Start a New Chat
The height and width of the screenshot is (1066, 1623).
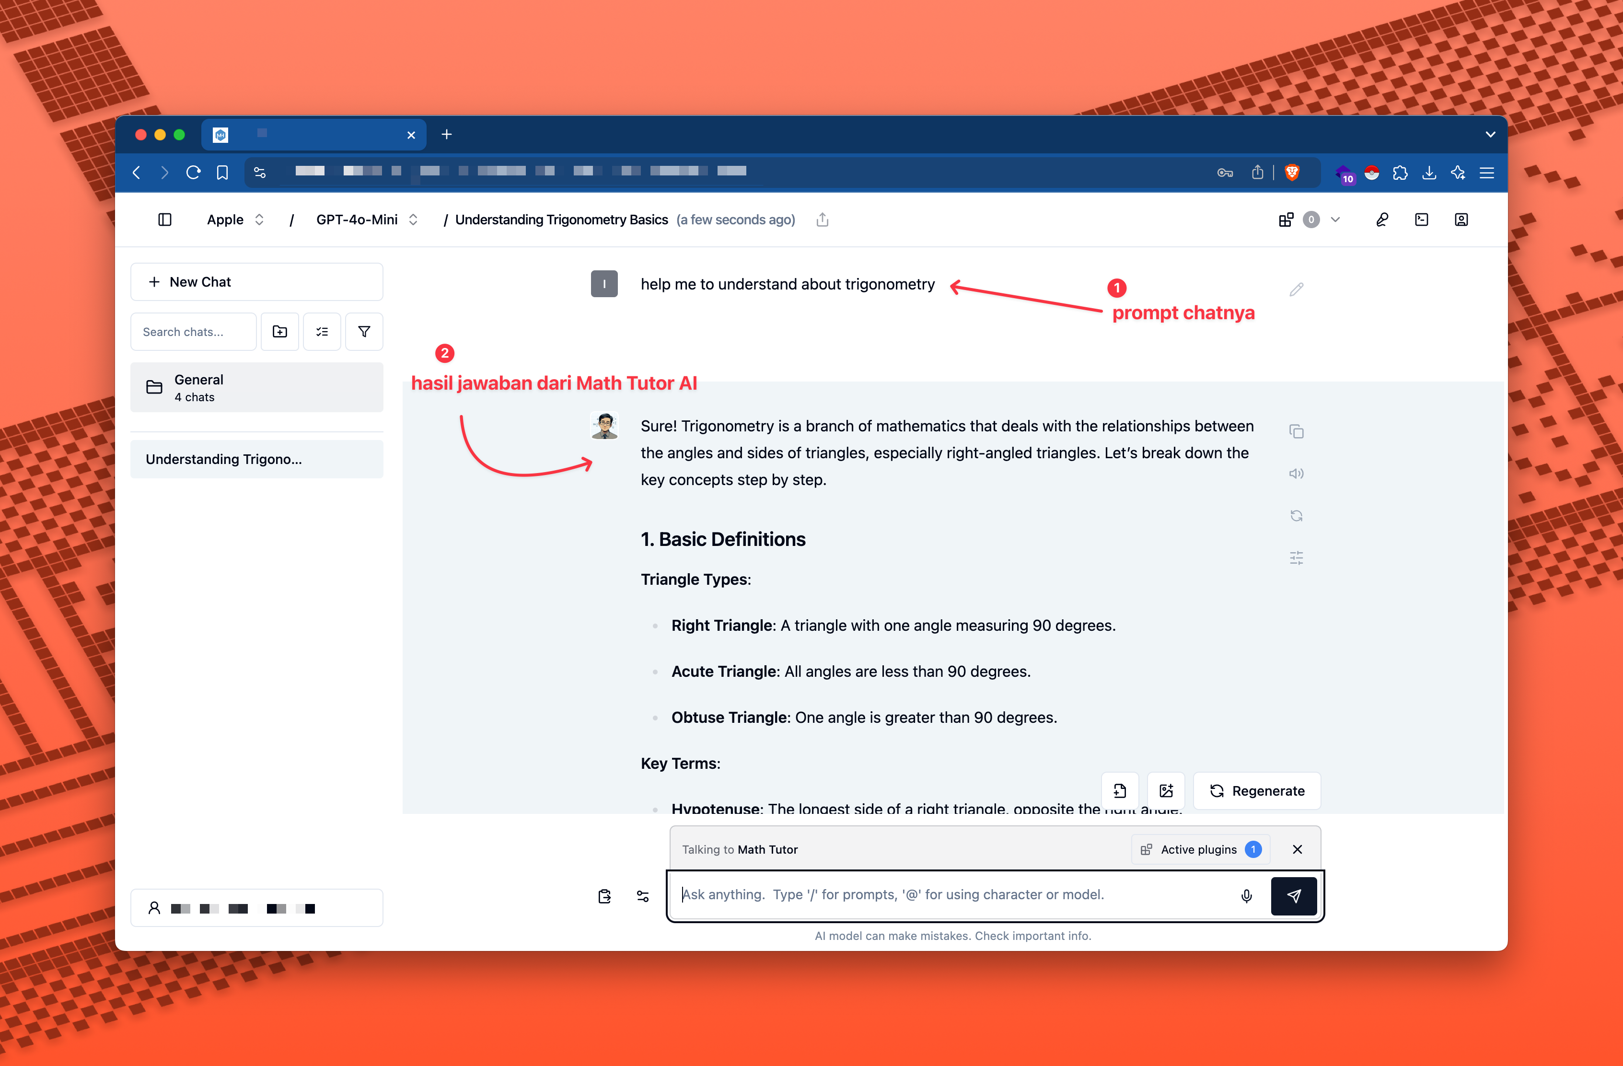(256, 282)
